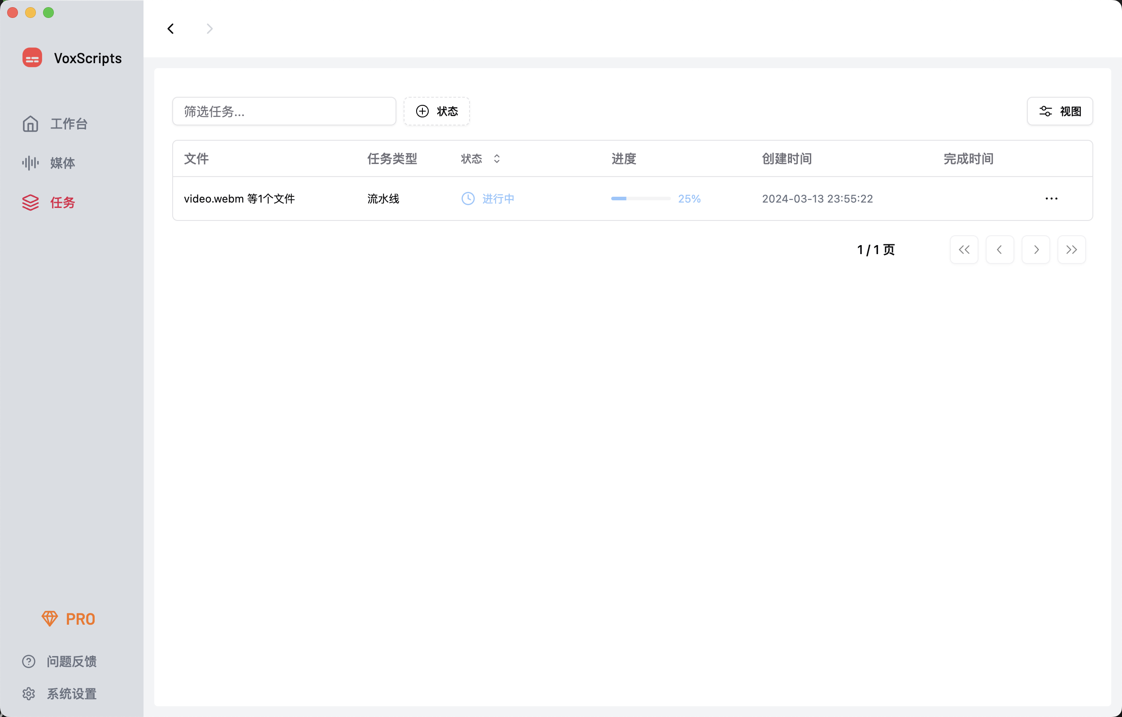Go back with the left arrow
The width and height of the screenshot is (1122, 717).
[171, 29]
